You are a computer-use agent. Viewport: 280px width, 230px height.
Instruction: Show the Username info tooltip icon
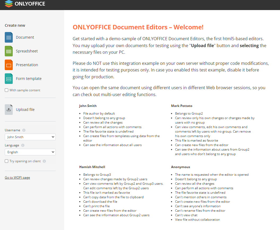pos(24,130)
